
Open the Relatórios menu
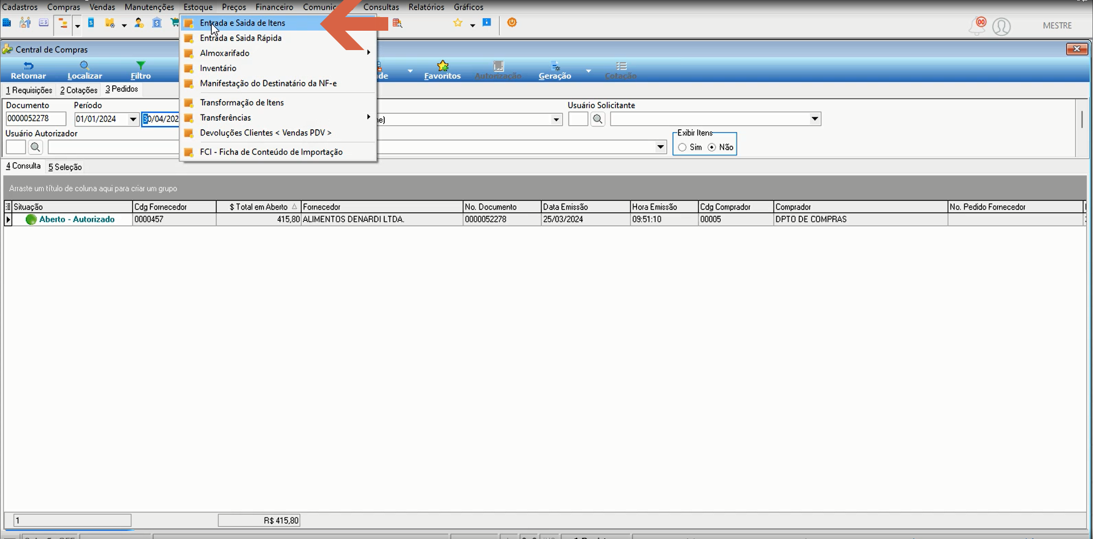pyautogui.click(x=426, y=7)
